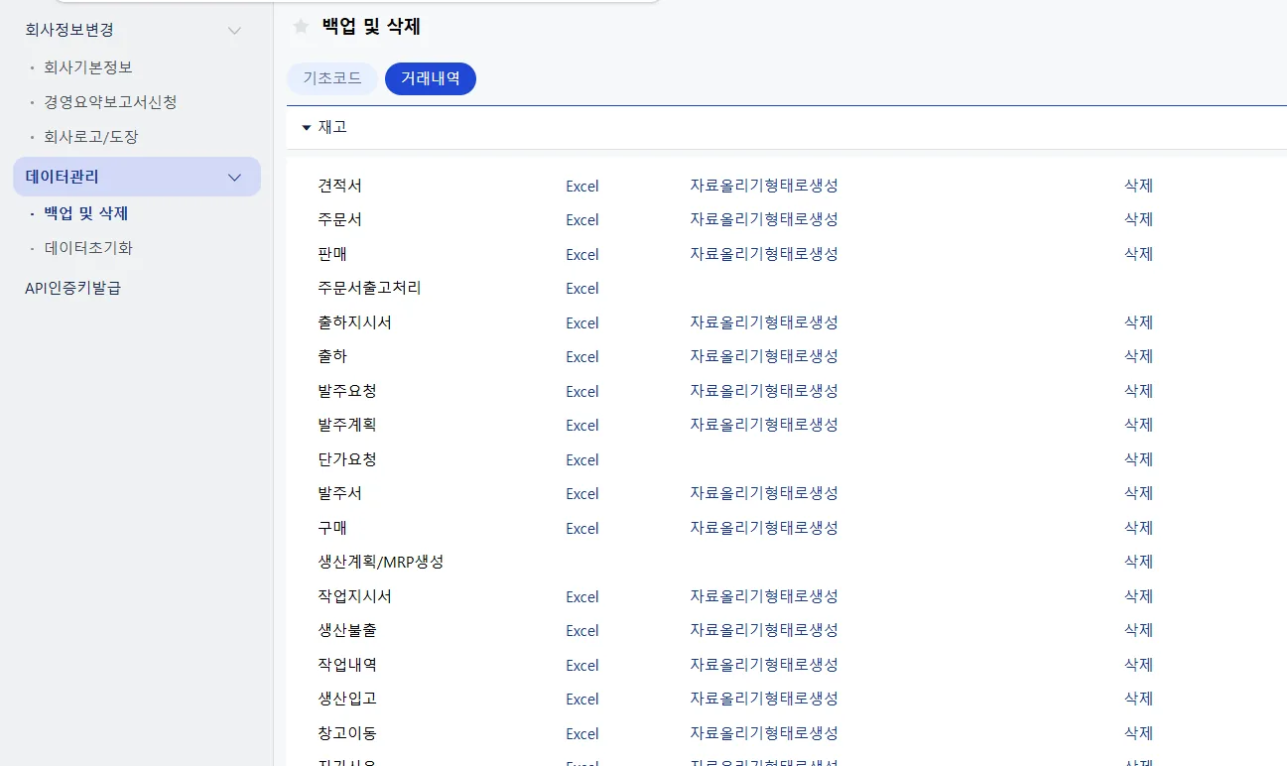The height and width of the screenshot is (766, 1287).
Task: Delete 판매 data
Action: [1138, 254]
